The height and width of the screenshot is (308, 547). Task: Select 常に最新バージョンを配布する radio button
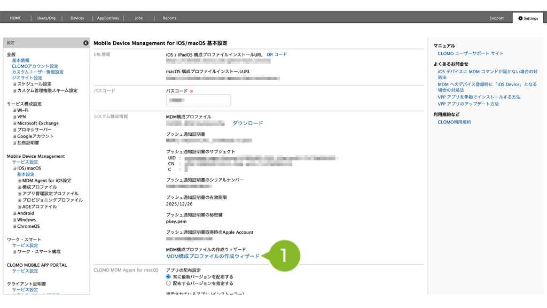(x=169, y=277)
